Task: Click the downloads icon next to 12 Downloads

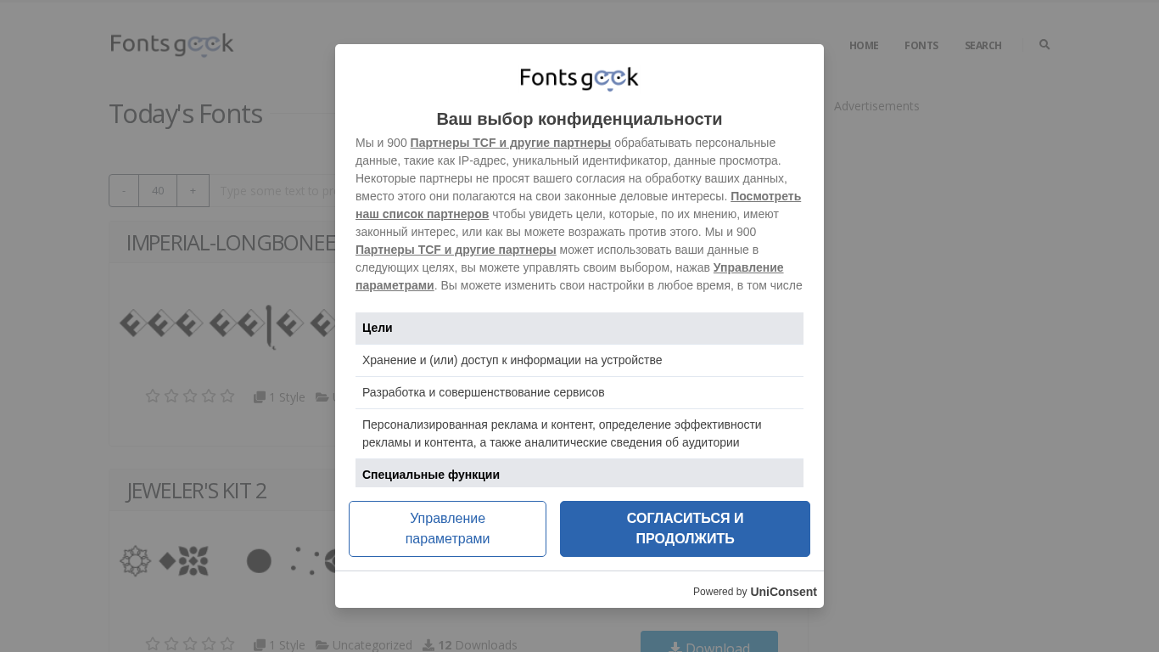Action: click(x=428, y=645)
